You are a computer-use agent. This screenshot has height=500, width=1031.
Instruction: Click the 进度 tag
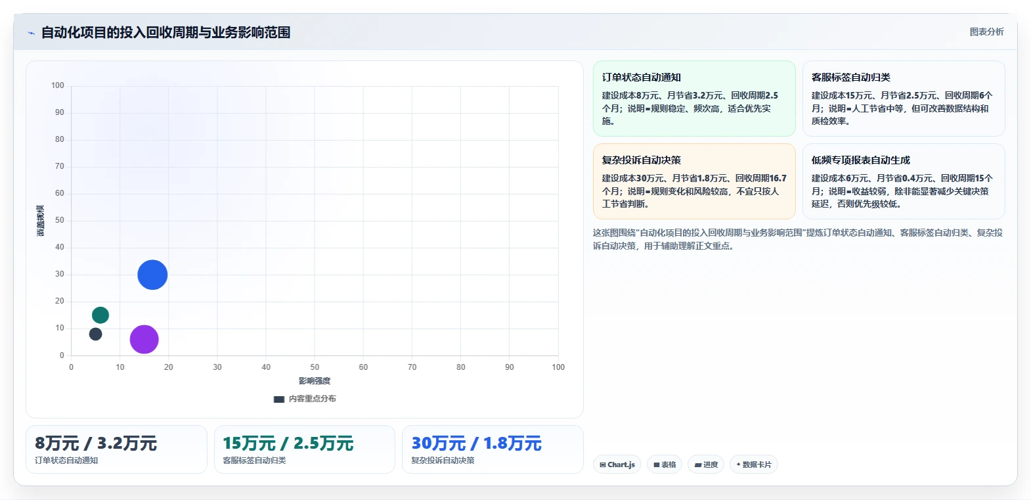click(706, 465)
